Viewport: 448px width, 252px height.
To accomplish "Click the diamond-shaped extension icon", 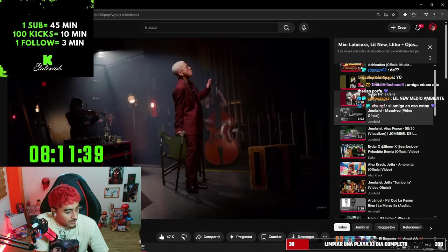I will (405, 15).
